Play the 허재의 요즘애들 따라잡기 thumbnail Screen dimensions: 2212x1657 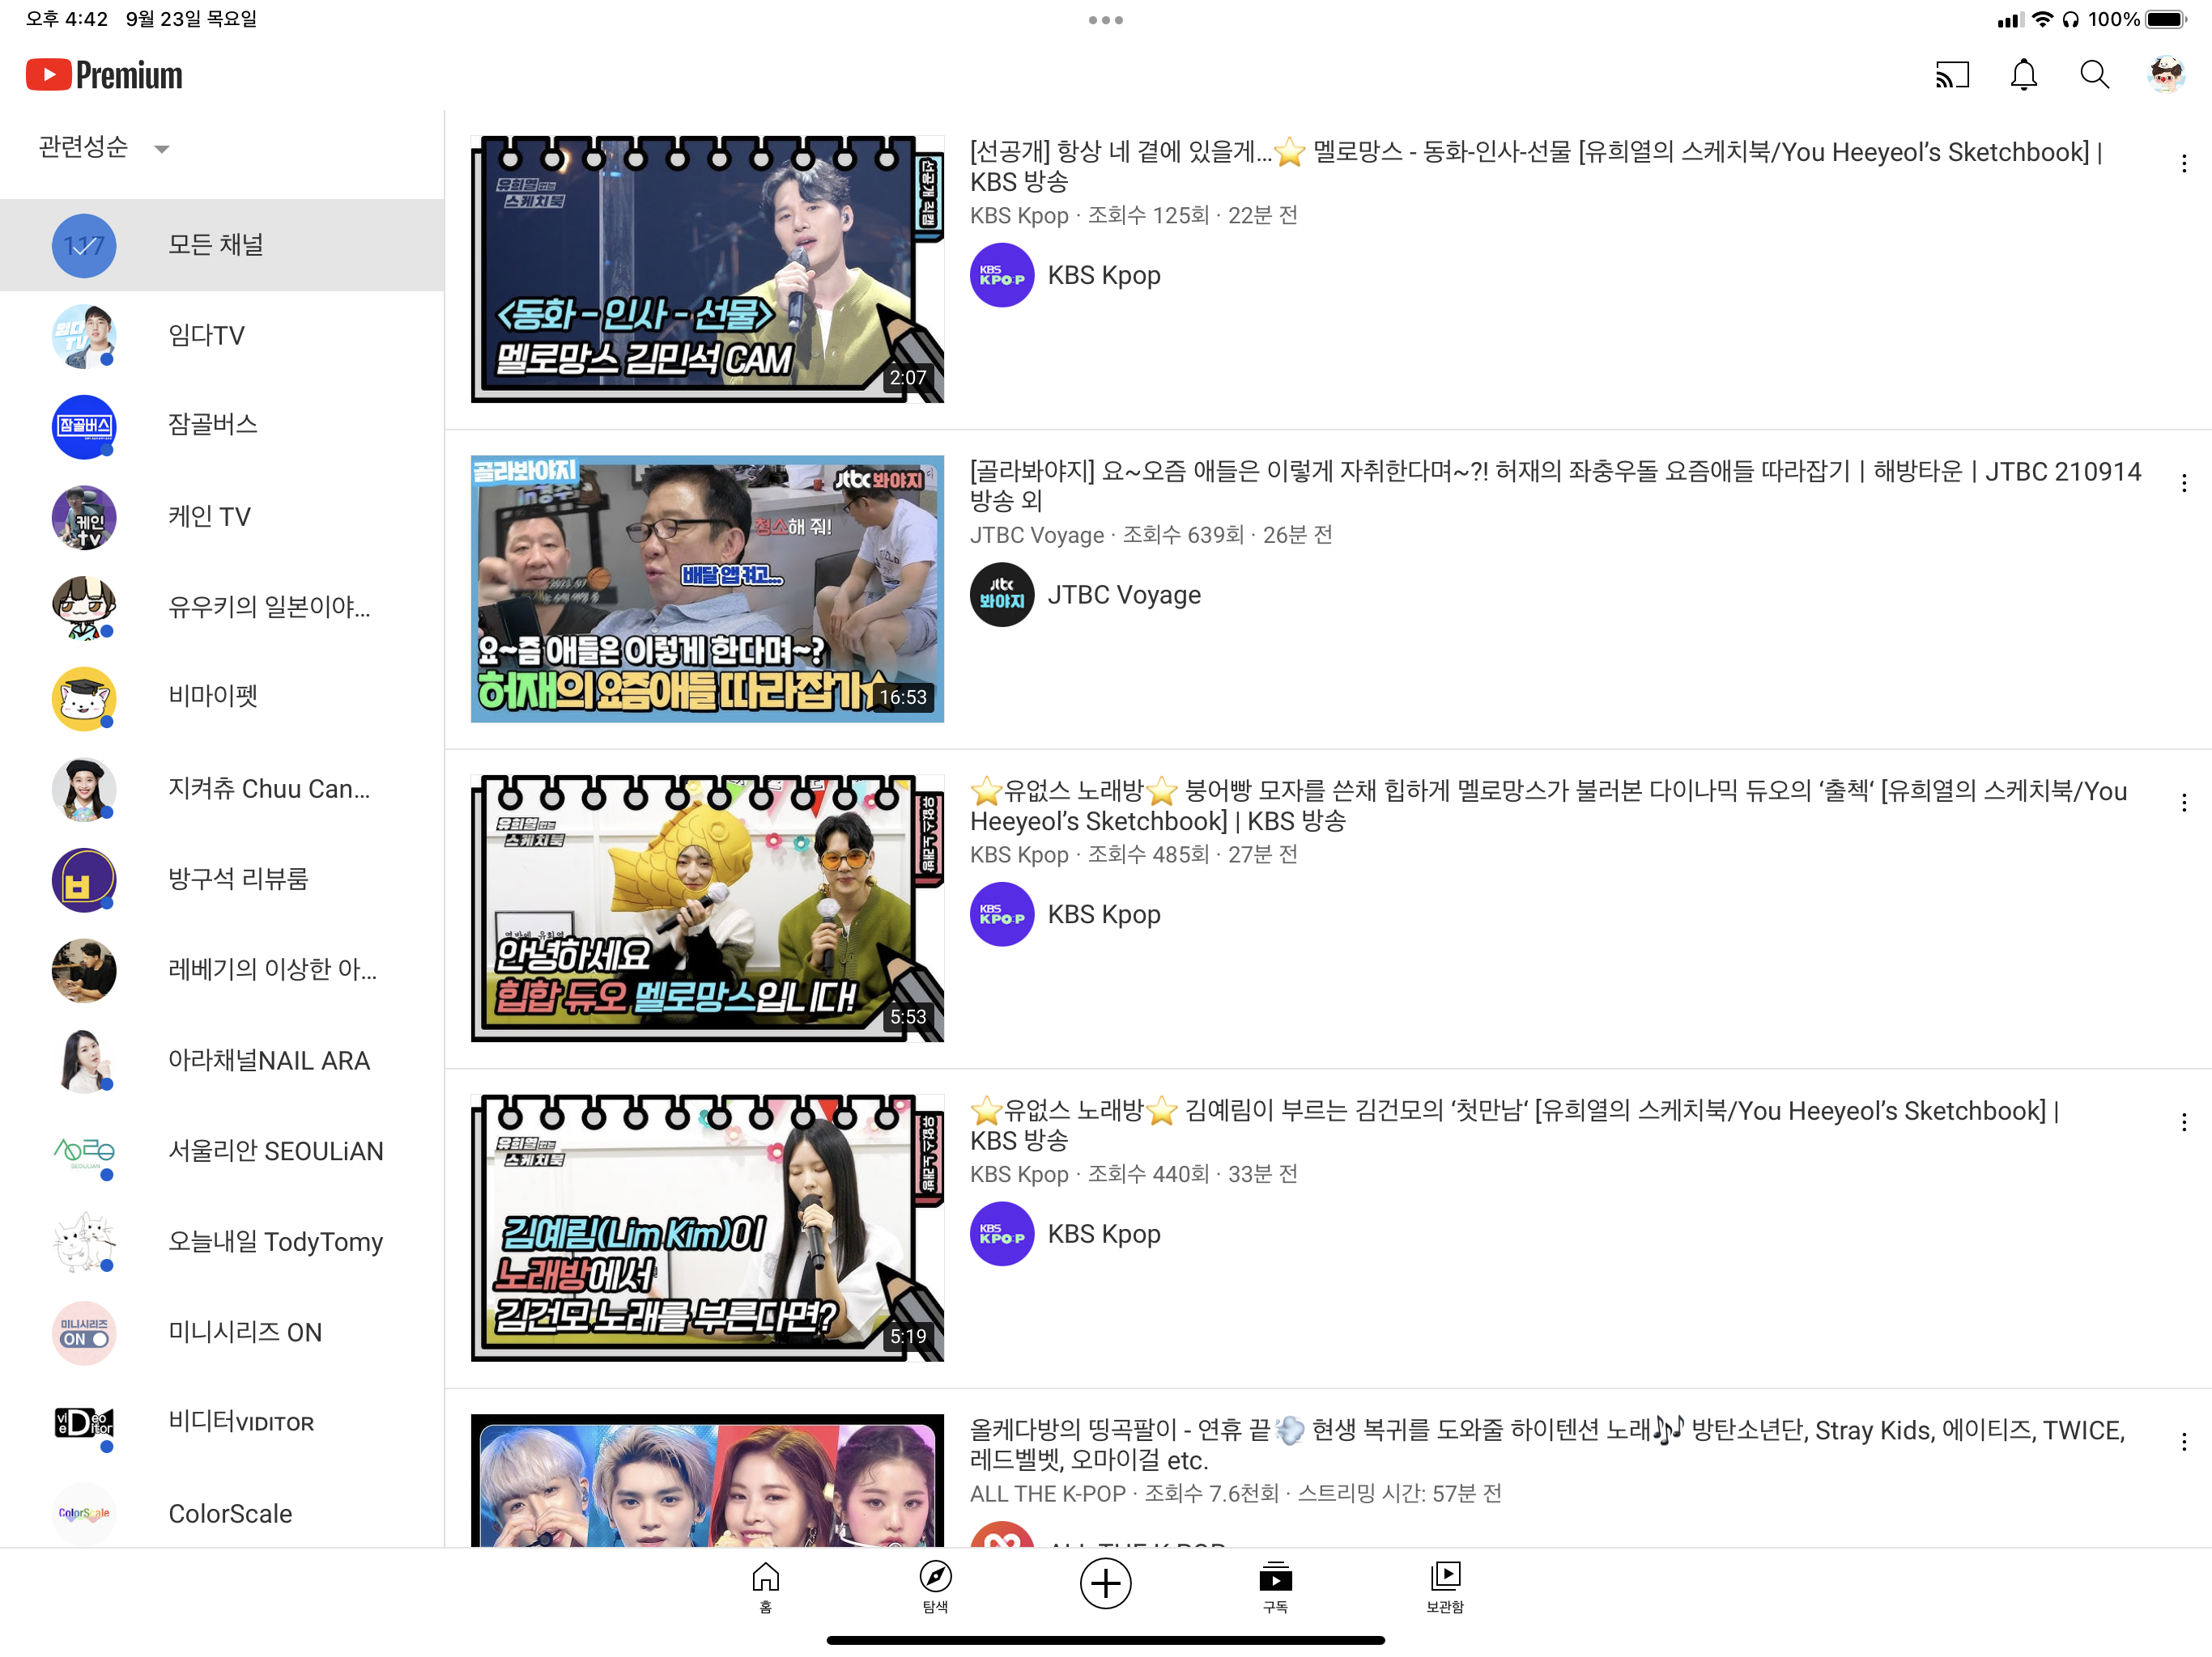point(707,590)
